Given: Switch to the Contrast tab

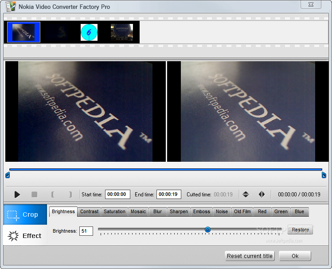Looking at the screenshot, I should click(x=90, y=212).
